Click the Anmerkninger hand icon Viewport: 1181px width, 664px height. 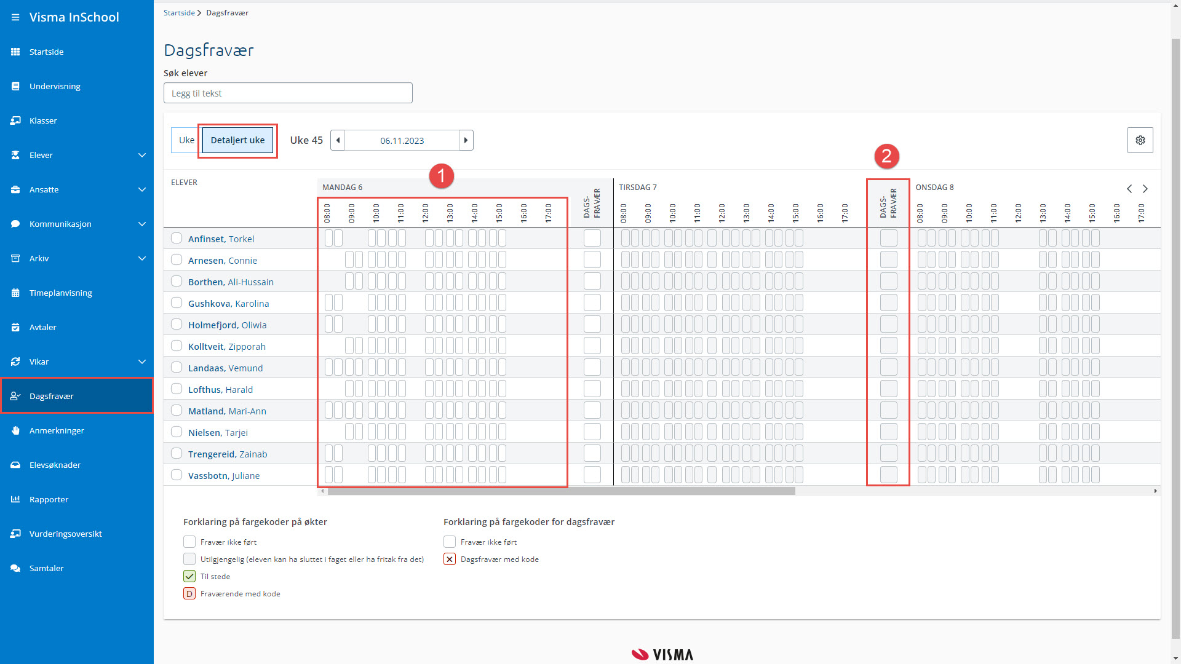pos(15,430)
